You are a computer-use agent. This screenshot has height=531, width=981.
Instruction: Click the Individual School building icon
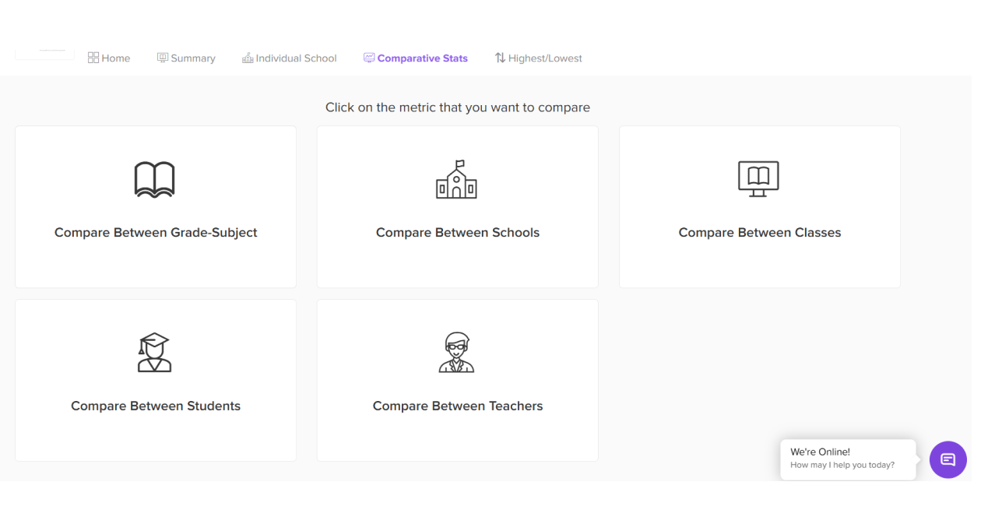coord(248,58)
